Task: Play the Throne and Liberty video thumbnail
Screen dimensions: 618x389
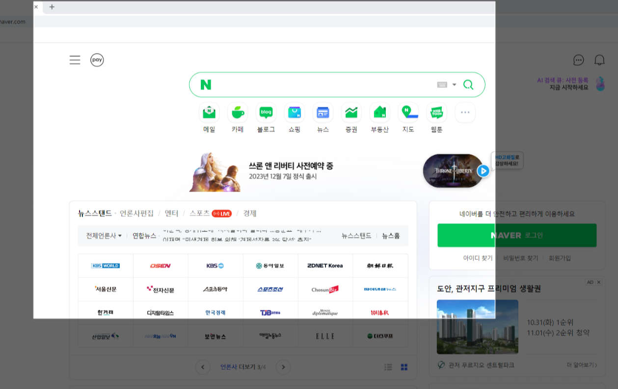Action: [x=454, y=170]
